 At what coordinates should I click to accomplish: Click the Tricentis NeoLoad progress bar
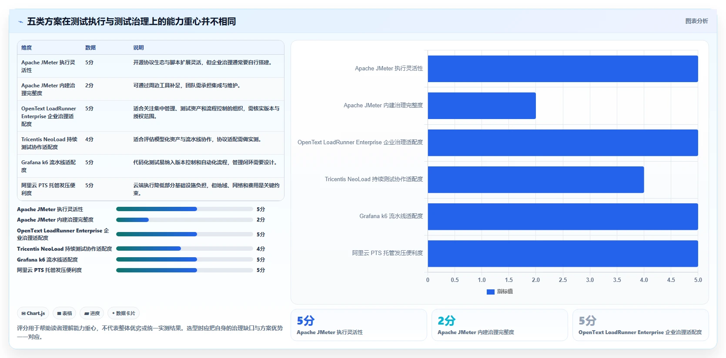[x=184, y=249]
